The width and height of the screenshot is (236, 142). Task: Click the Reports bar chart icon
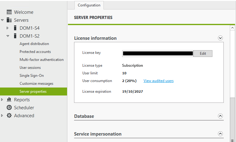[x=9, y=99]
